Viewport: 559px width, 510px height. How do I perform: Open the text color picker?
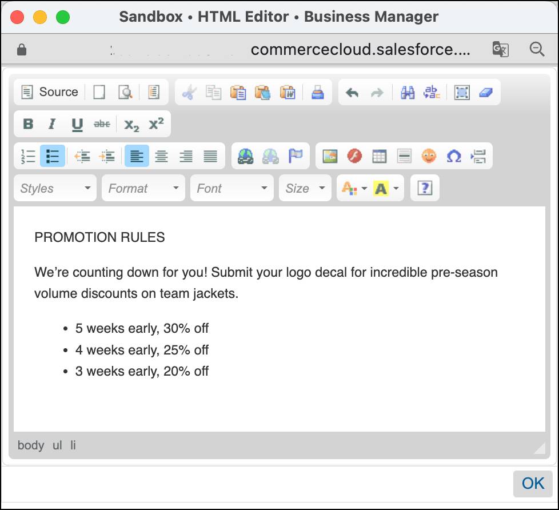[354, 188]
